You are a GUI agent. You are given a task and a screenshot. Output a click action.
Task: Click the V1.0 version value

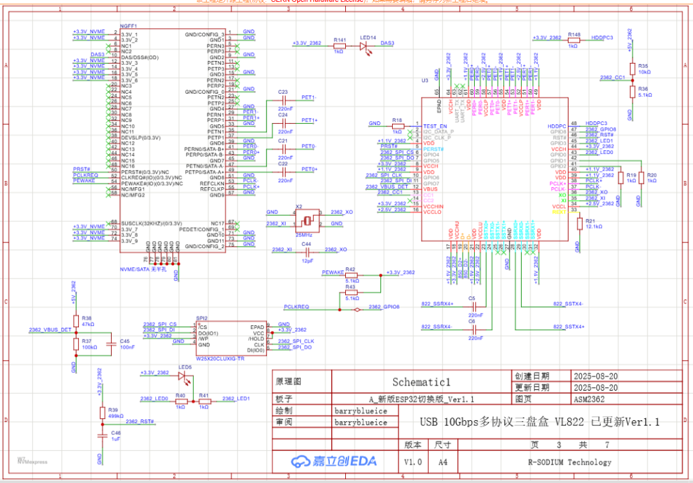tap(413, 462)
